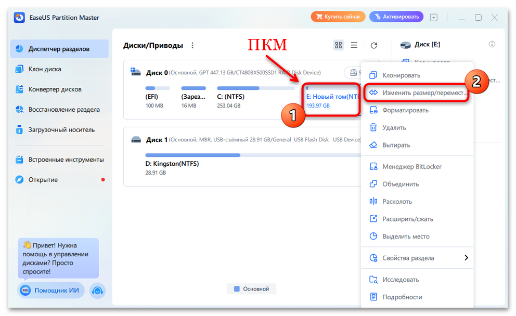Choose Удалить from the context menu
The height and width of the screenshot is (316, 516).
[417, 127]
